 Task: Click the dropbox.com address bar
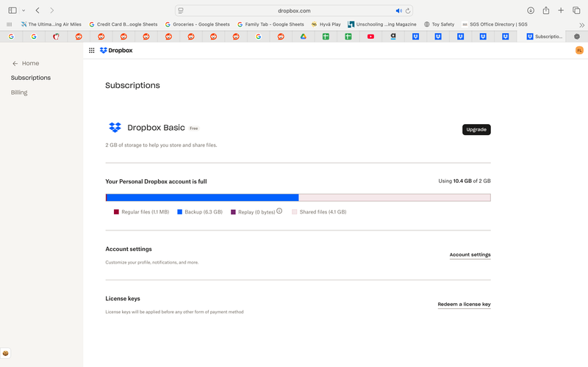click(293, 10)
